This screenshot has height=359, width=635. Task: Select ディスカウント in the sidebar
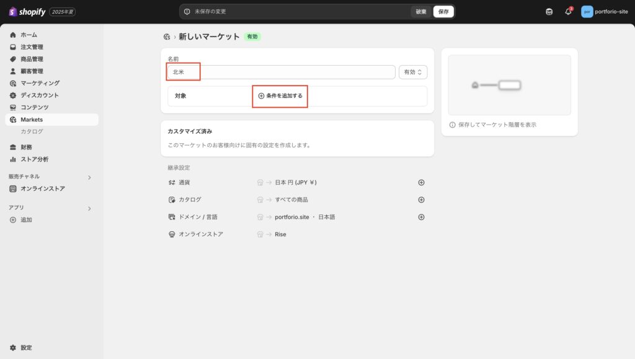40,95
